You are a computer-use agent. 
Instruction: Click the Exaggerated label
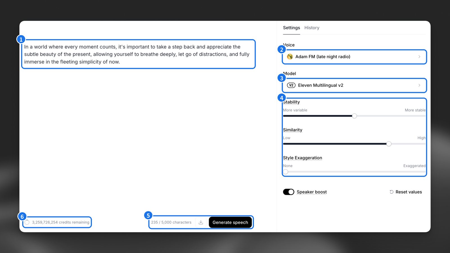click(414, 166)
